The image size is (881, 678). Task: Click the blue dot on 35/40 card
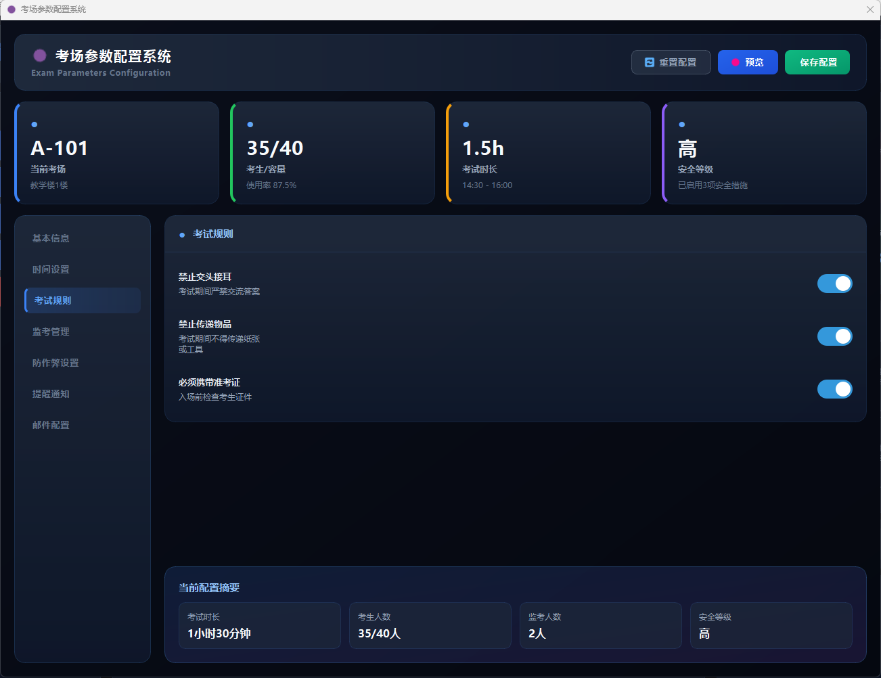pyautogui.click(x=250, y=125)
